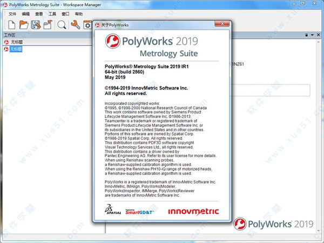Open the 编辑 menu
This screenshot has height=243, width=324.
pyautogui.click(x=25, y=14)
